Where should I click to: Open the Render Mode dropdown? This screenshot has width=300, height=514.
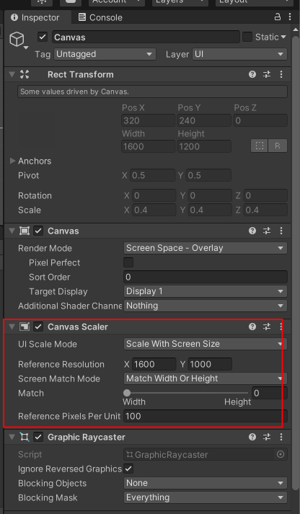tap(206, 248)
